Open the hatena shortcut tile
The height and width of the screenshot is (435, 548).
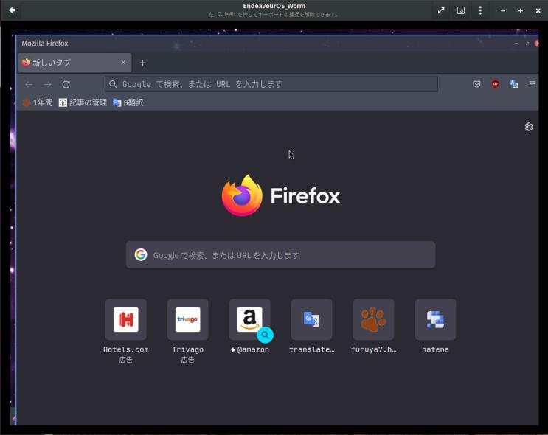435,319
